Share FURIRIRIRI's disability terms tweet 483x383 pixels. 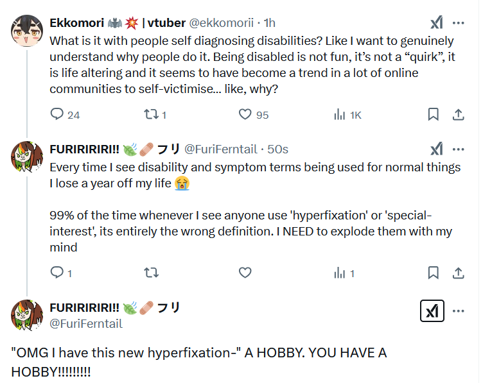[459, 273]
